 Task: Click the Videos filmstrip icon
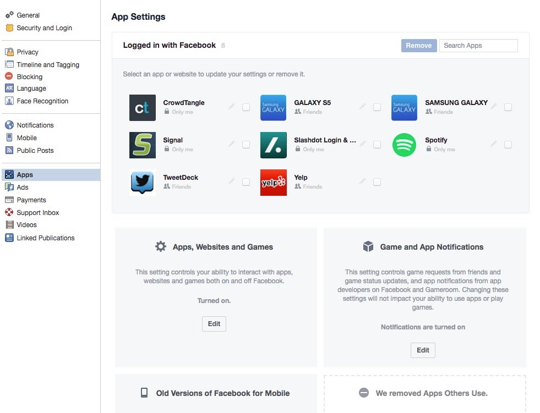[9, 225]
